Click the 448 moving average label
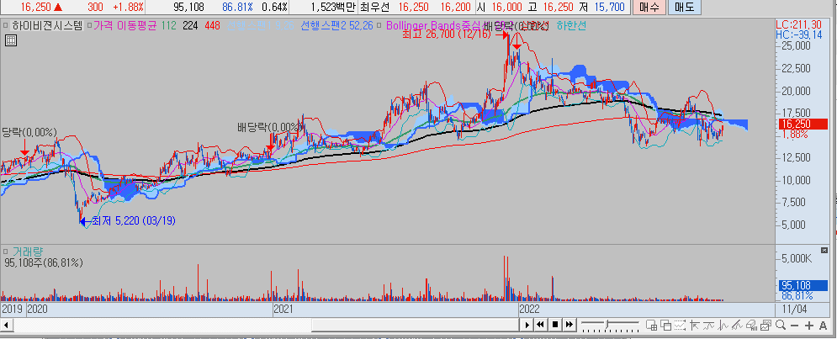 [214, 25]
